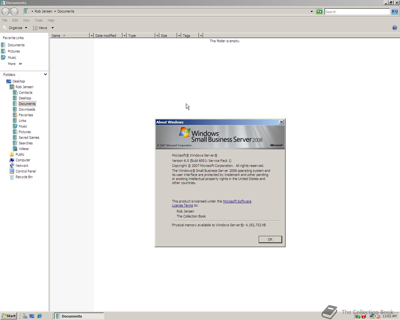Open Name column filter dropdown arrow
This screenshot has height=320, width=400.
coord(92,36)
